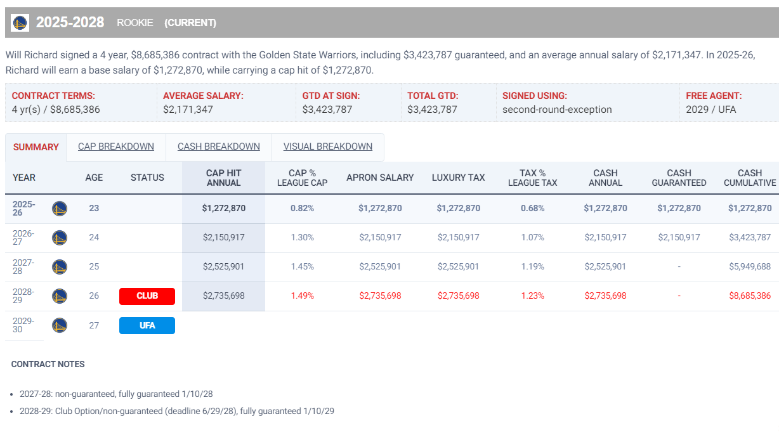Click the blue UFA status badge
Image resolution: width=779 pixels, height=435 pixels.
point(147,325)
